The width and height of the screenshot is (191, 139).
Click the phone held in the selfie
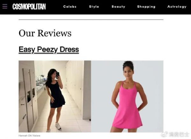click(x=58, y=75)
